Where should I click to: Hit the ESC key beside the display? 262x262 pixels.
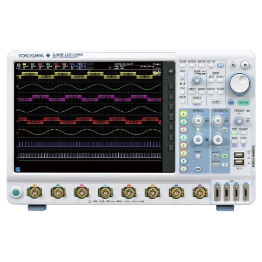point(171,72)
